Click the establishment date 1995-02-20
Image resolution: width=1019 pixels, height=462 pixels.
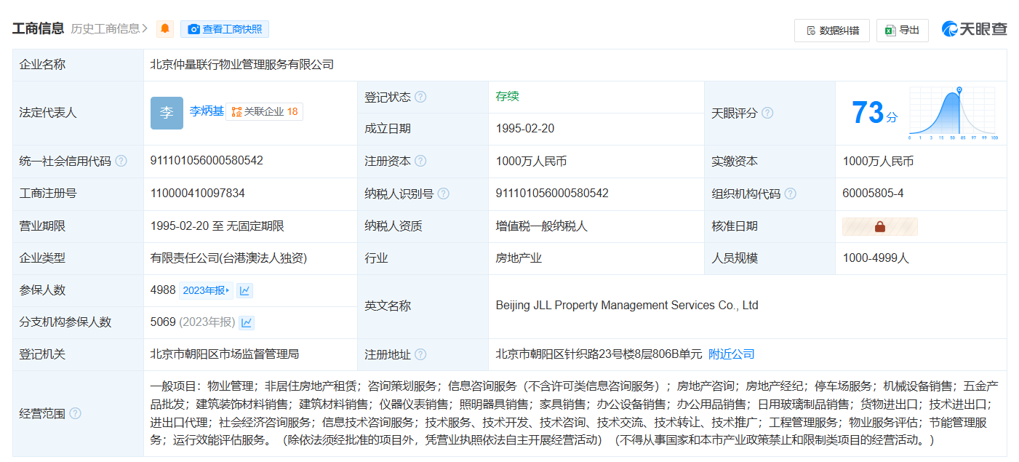[x=525, y=129]
